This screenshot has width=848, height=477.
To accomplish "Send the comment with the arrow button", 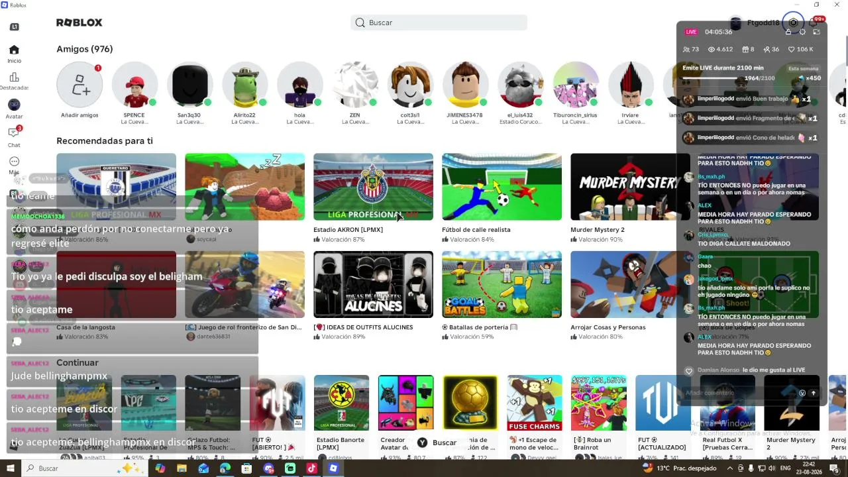I will coord(814,393).
